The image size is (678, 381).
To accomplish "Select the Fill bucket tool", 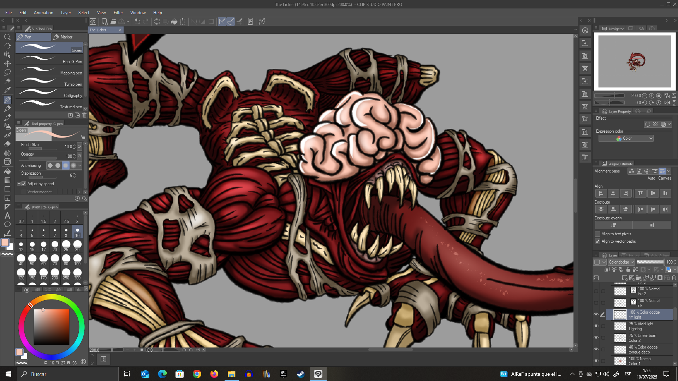I will [7, 171].
